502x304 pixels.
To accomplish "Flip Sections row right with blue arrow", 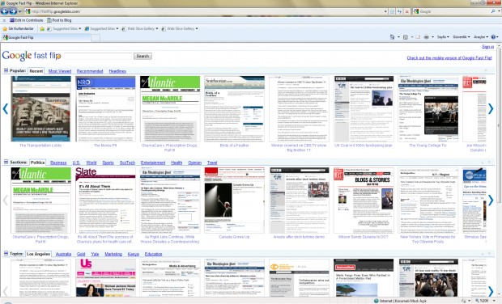I will coord(491,201).
